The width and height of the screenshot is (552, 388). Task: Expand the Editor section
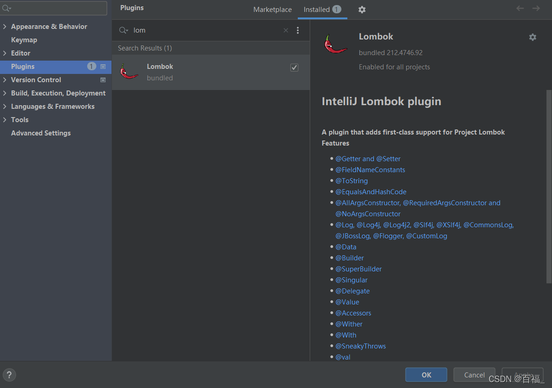[5, 53]
